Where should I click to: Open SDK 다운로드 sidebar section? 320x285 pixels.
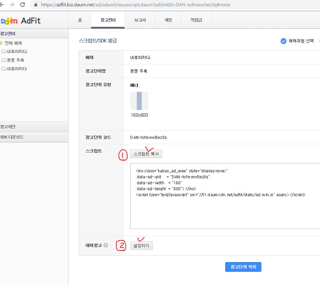point(34,137)
